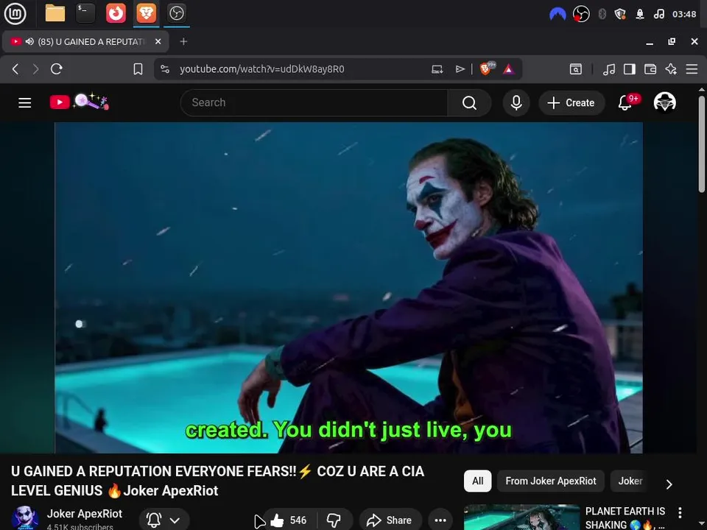Search with your voice microphone

click(x=516, y=103)
